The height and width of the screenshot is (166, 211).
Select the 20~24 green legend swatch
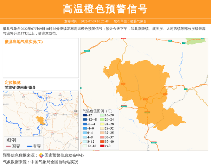point(102,120)
